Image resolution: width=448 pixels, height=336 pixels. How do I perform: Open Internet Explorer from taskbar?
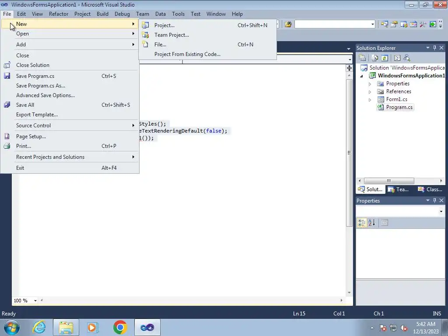[x=39, y=327]
